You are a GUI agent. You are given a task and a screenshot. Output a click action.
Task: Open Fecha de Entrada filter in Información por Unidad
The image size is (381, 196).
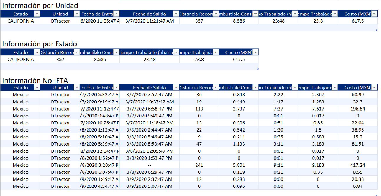[116, 14]
